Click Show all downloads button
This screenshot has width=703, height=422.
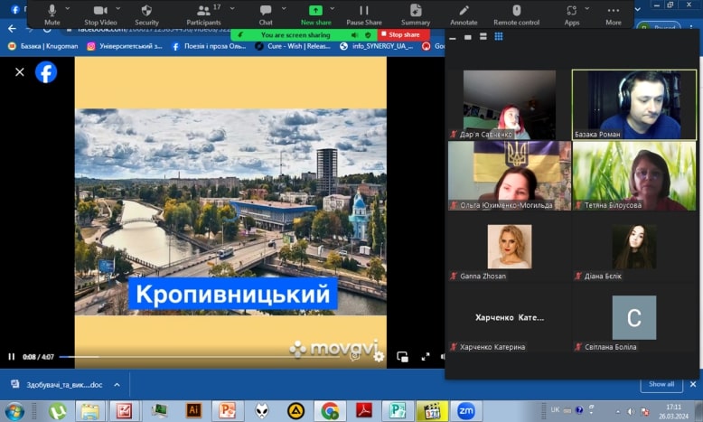click(661, 384)
